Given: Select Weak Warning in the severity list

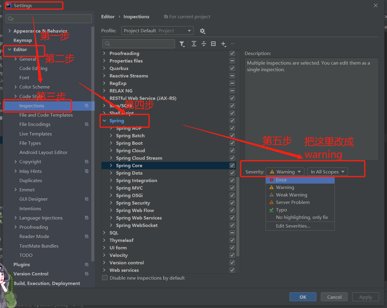Looking at the screenshot, I should click(x=300, y=195).
